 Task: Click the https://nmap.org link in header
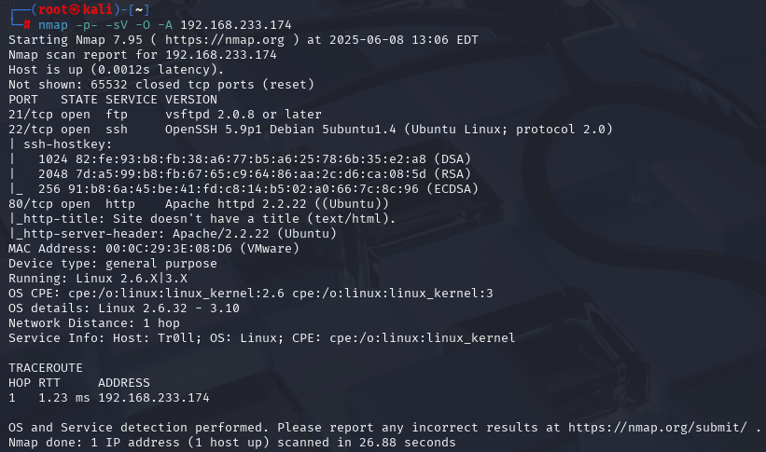coord(225,39)
